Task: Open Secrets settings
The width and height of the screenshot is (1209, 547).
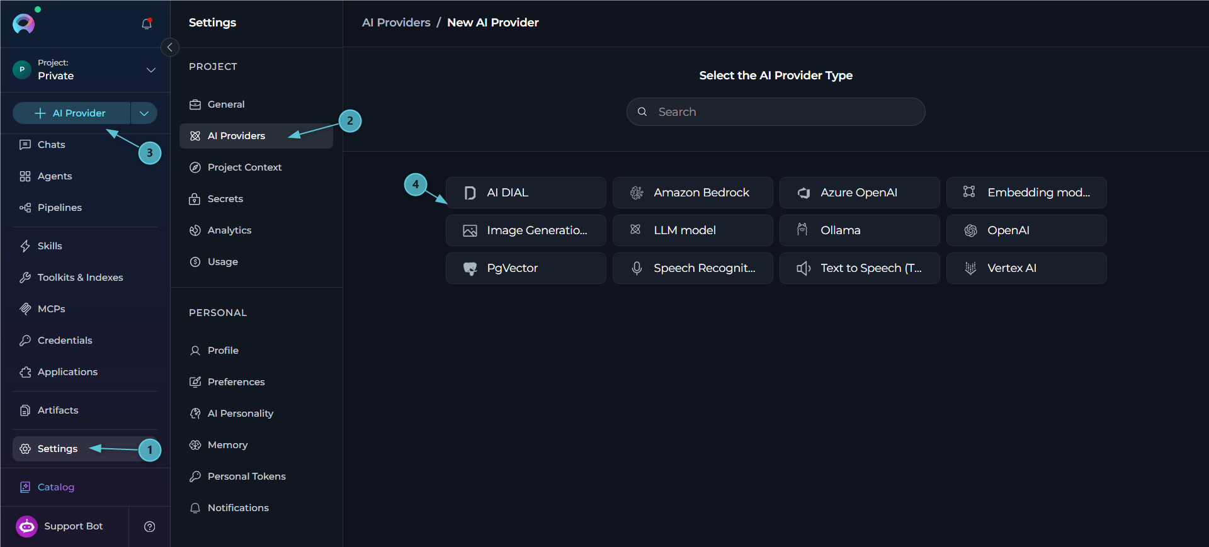Action: tap(256, 199)
